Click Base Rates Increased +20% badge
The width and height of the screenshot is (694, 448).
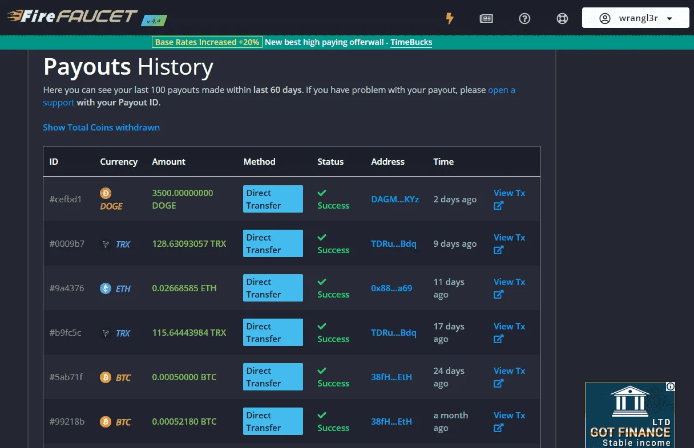(x=207, y=42)
